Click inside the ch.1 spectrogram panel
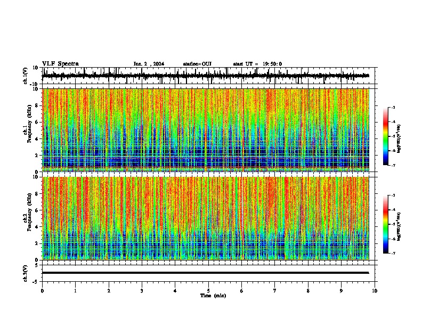Viewport: 422px width, 326px height. click(x=206, y=130)
